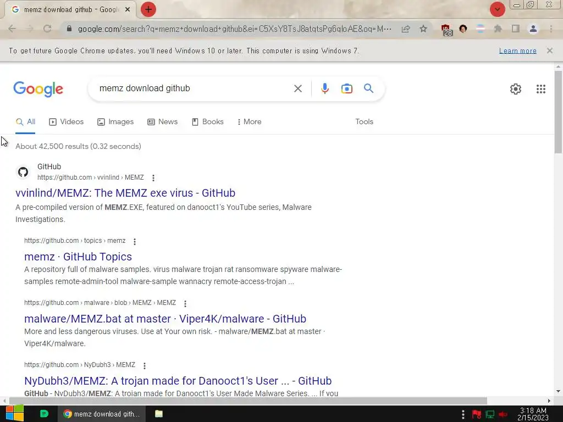Click the address bar URL
Viewport: 563px width, 422px height.
coord(234,29)
